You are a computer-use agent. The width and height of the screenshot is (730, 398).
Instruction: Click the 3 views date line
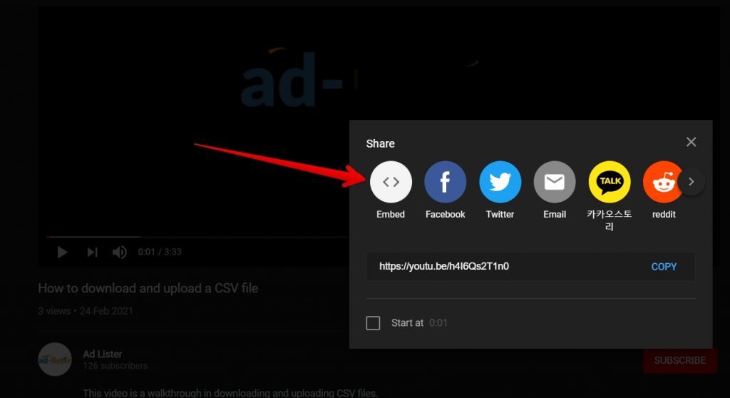click(x=86, y=311)
